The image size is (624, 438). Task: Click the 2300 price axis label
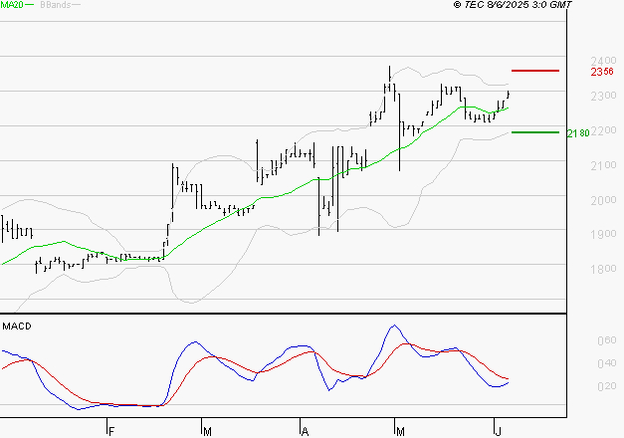(601, 96)
